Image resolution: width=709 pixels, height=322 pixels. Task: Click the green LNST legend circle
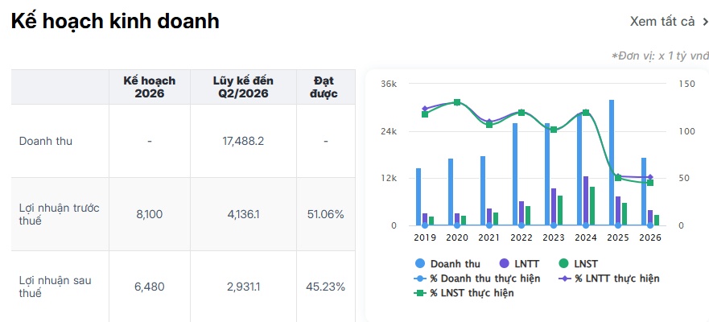(563, 264)
